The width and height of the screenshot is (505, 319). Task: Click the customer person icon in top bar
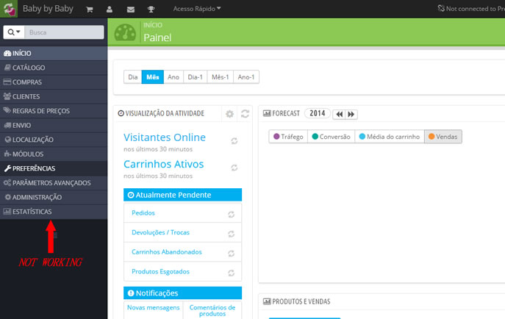(110, 9)
